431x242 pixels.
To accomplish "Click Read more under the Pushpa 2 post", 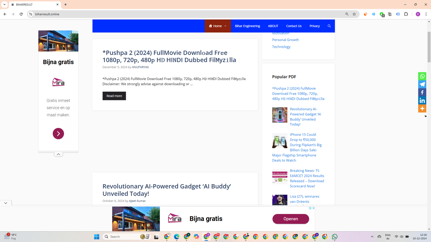I will click(114, 96).
